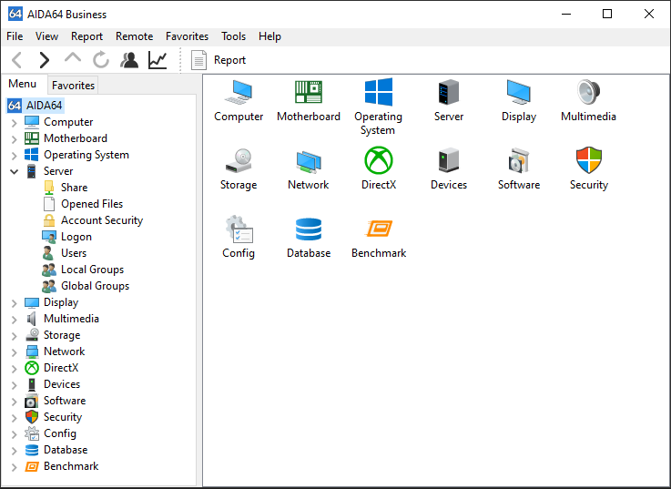Open the View menu
This screenshot has height=489, width=671.
46,36
